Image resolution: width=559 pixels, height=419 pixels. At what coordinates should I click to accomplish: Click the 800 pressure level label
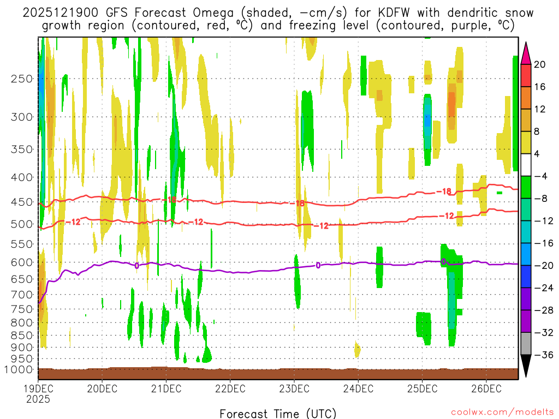[22, 322]
